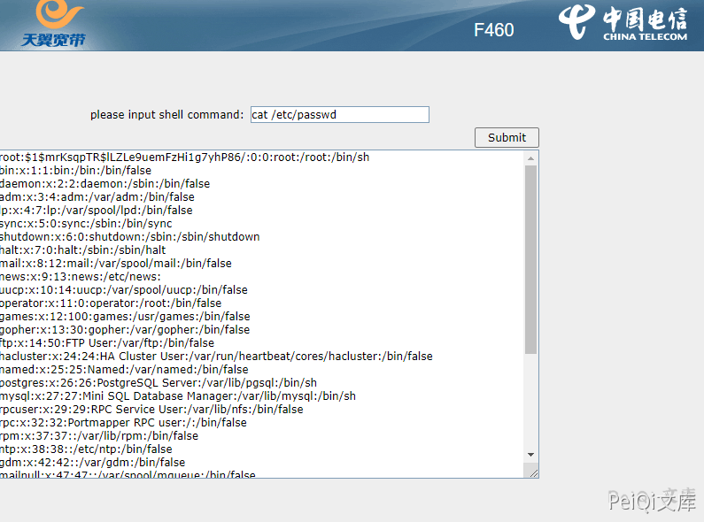
Task: Grab the output area scrollbar thumb
Action: coord(531,258)
